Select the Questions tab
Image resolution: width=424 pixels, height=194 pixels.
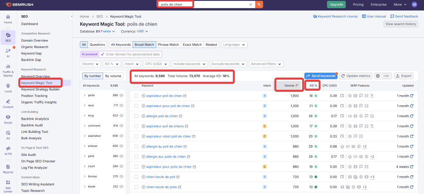(x=97, y=45)
